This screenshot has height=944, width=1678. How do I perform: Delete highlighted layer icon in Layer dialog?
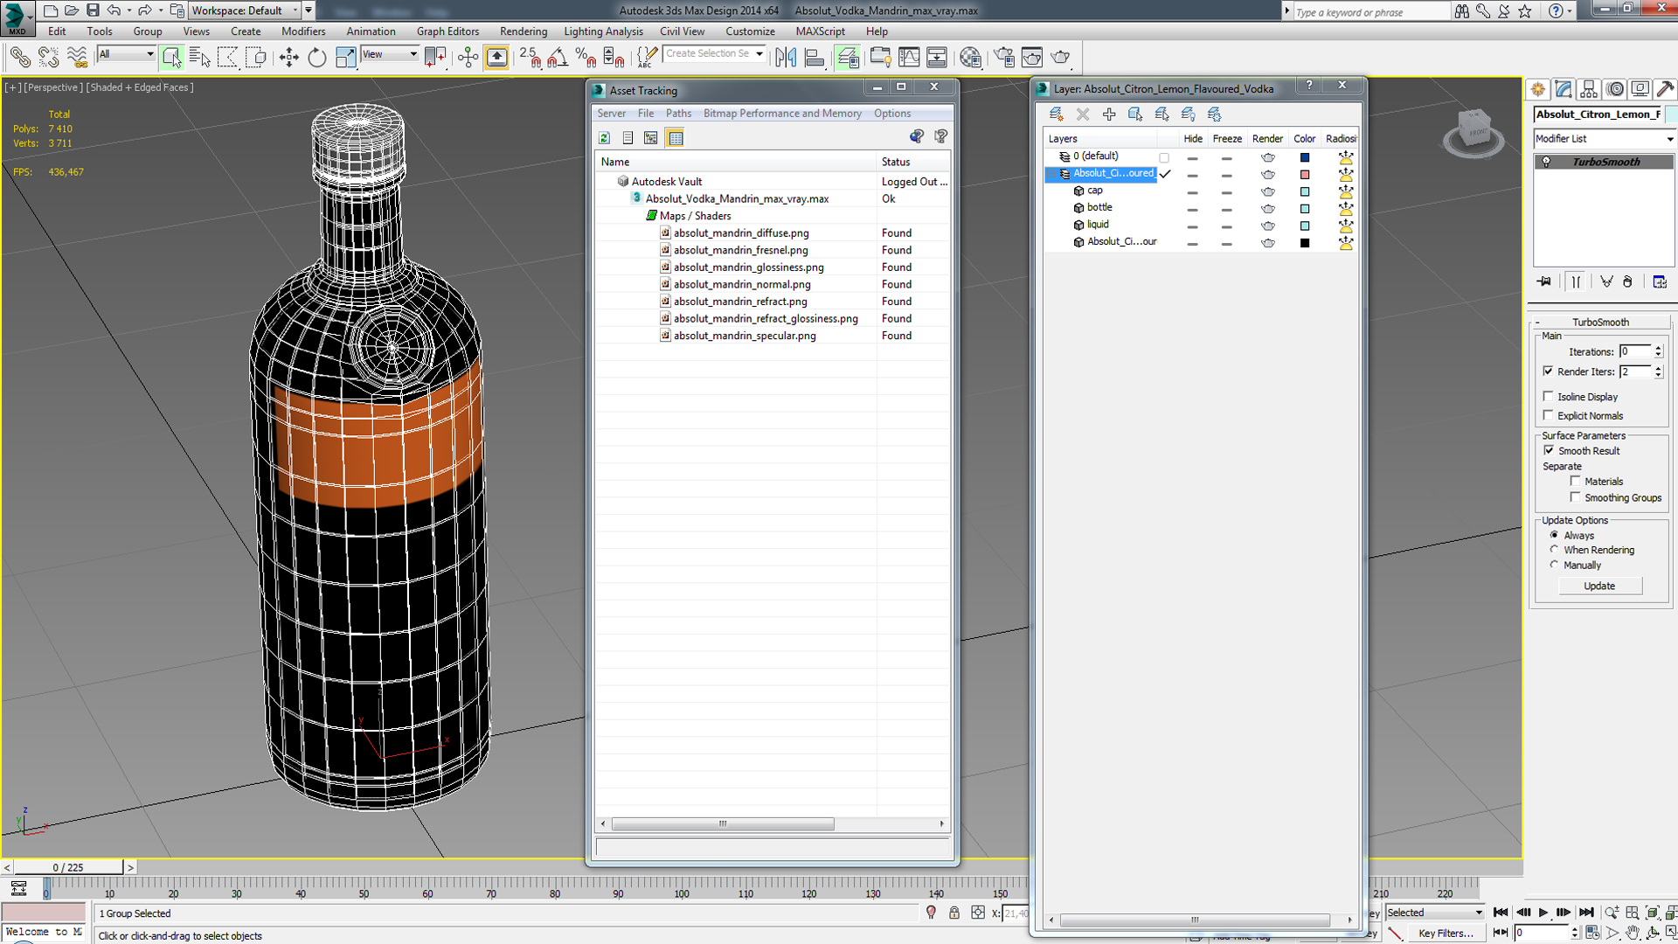(x=1082, y=115)
